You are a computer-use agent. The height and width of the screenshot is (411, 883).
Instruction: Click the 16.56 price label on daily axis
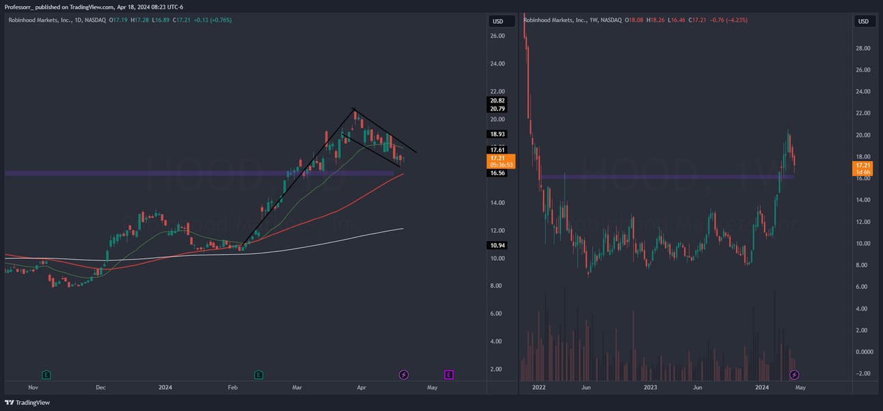click(497, 173)
